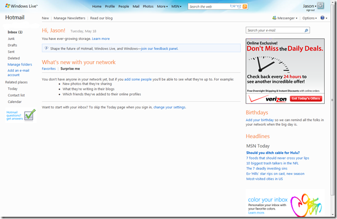The height and width of the screenshot is (219, 337).
Task: Click join our feedback panel link
Action: (x=160, y=48)
